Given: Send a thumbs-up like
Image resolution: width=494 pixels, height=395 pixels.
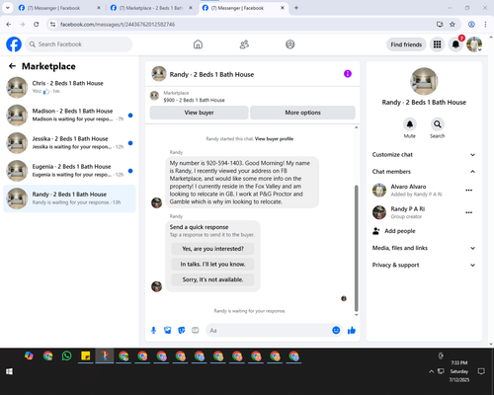Looking at the screenshot, I should pos(352,330).
